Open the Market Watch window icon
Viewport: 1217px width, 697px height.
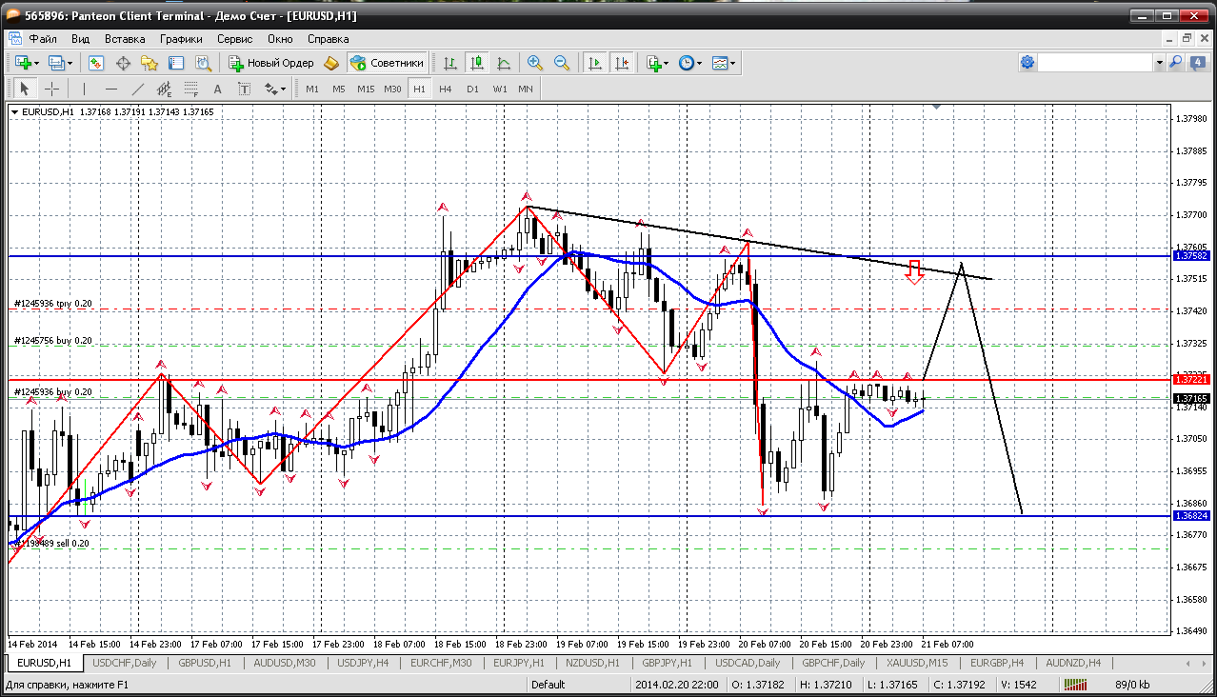[x=96, y=63]
